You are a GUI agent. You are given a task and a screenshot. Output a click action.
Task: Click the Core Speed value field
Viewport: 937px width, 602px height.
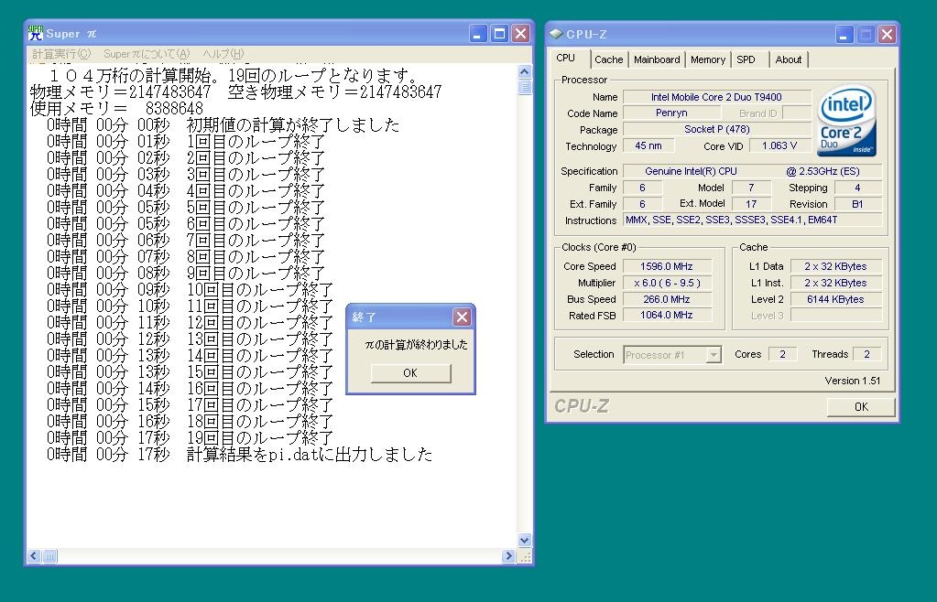(667, 266)
